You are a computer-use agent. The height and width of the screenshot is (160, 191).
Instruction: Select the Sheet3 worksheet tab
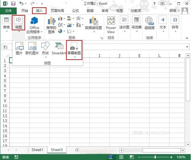click(x=57, y=150)
